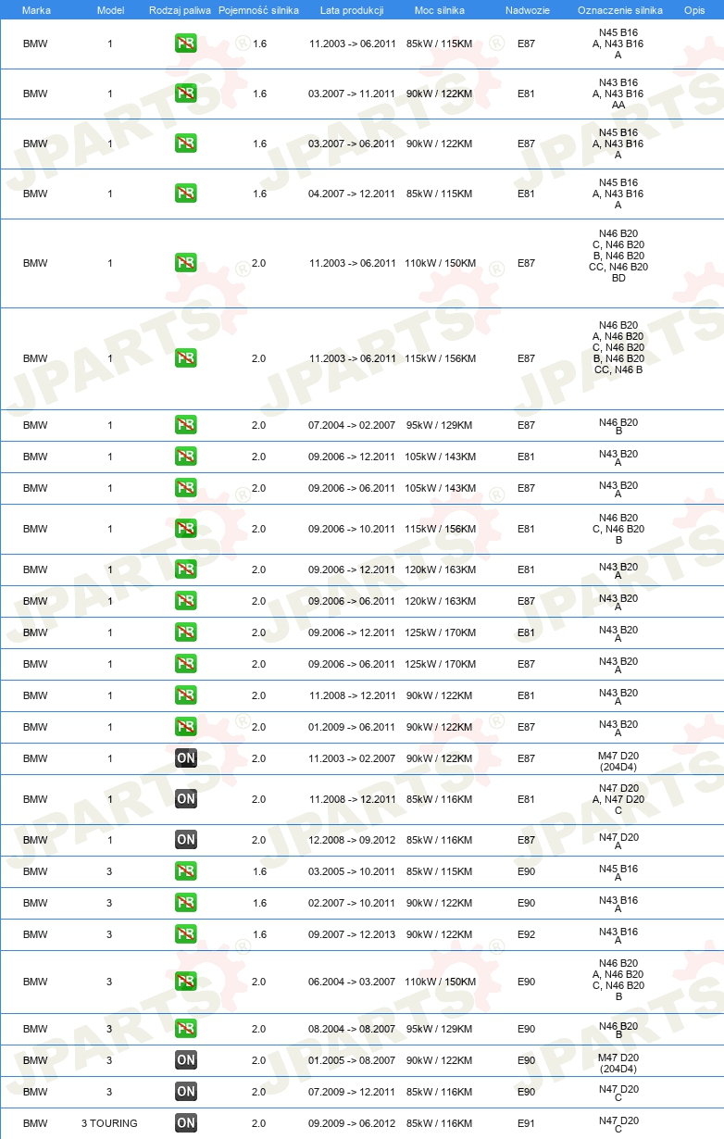Click '95kW / 129KM' power cell in E87 row
Screen dimensions: 724x1139
[440, 425]
